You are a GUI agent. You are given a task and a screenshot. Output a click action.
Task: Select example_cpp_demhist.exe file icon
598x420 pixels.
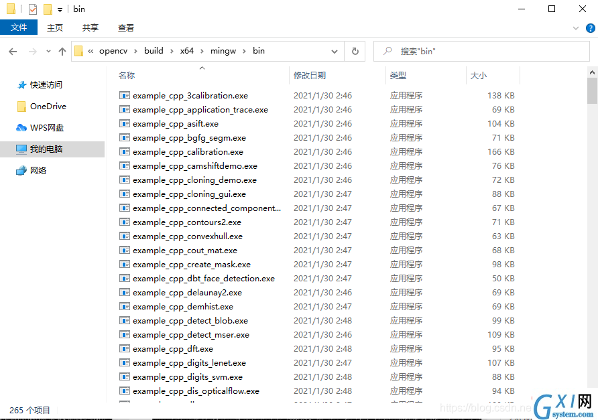click(x=124, y=306)
